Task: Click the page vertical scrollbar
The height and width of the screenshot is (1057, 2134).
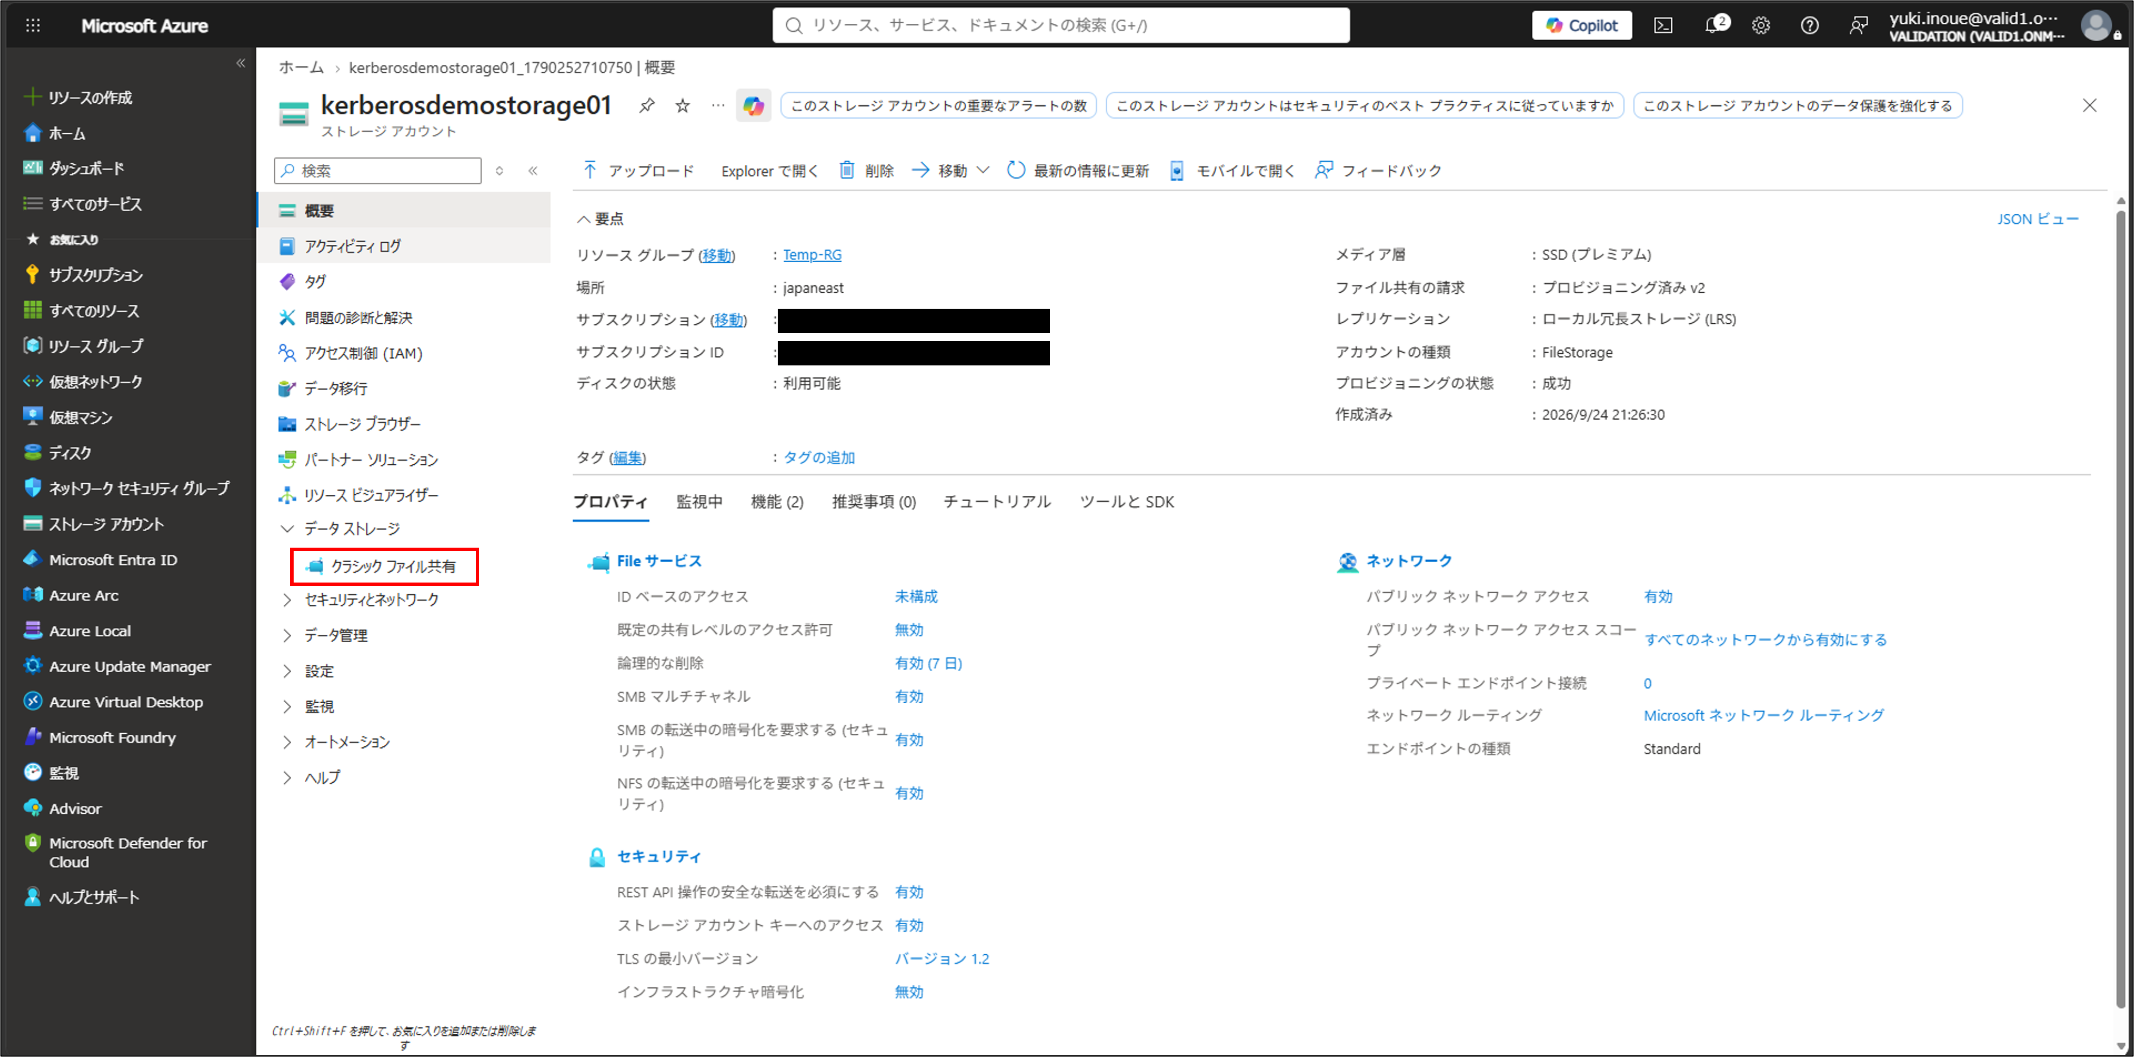Action: (x=2120, y=609)
